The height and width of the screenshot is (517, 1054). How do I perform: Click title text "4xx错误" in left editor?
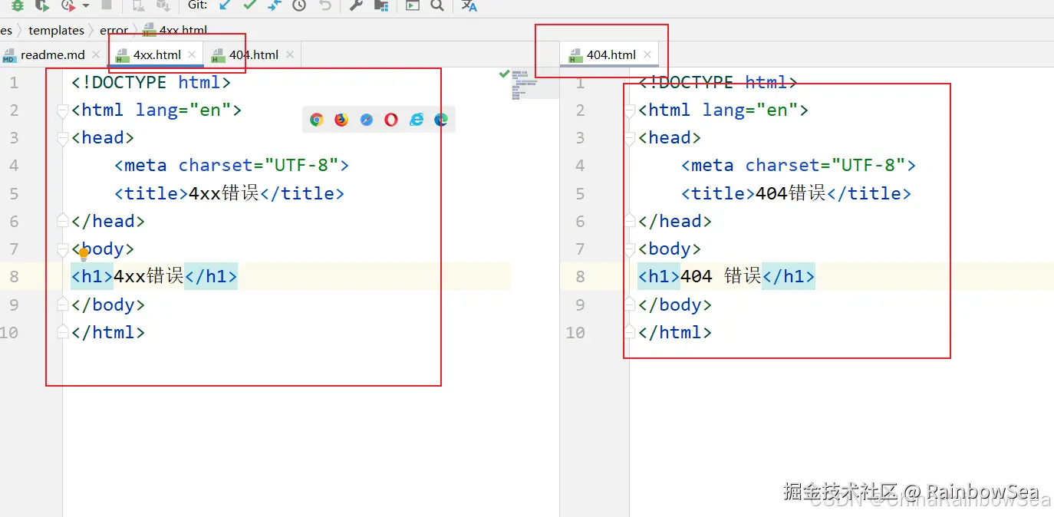point(224,193)
